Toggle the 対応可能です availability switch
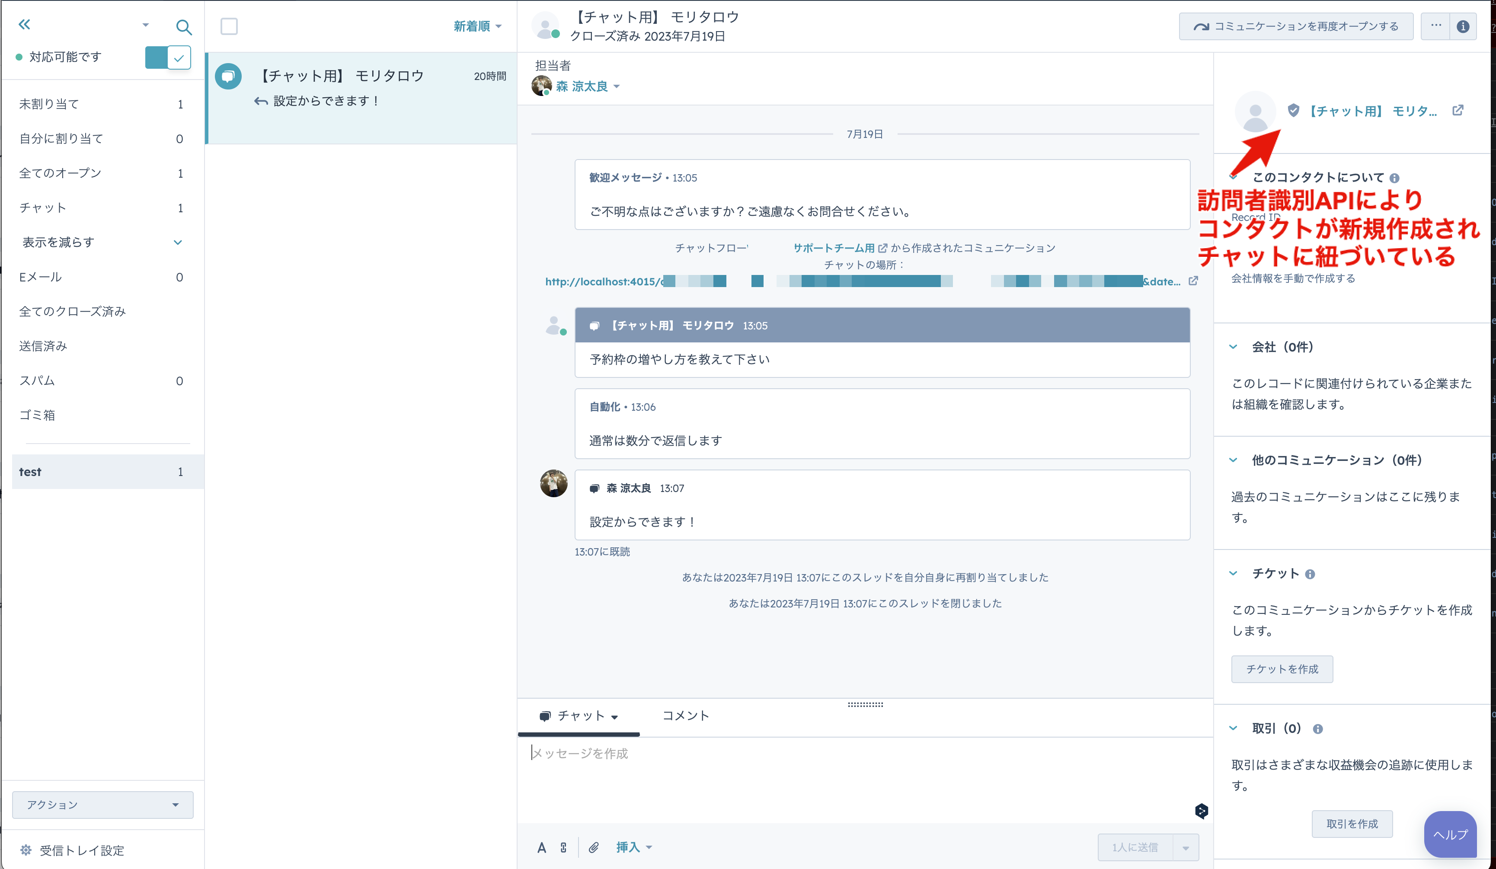Image resolution: width=1496 pixels, height=869 pixels. 168,57
